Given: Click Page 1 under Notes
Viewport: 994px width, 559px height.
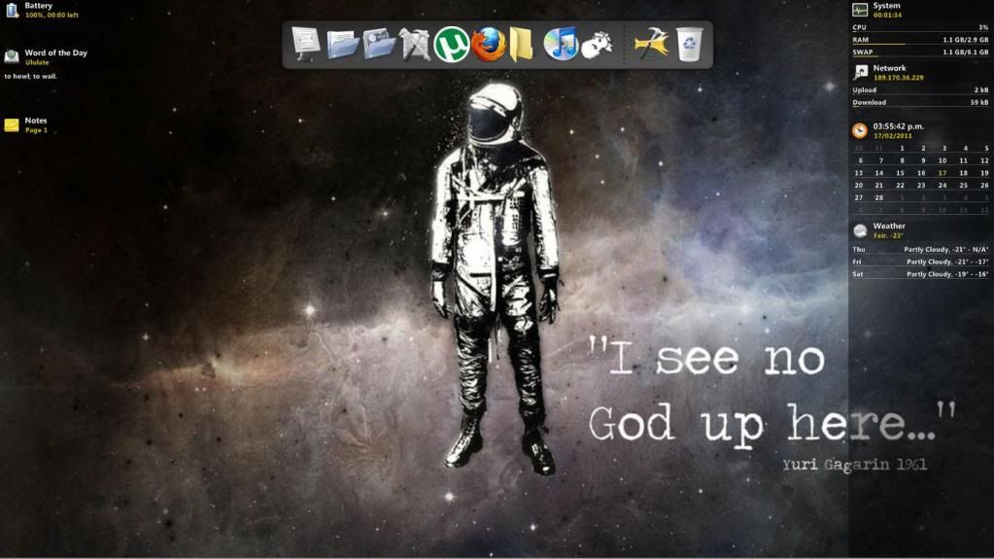Looking at the screenshot, I should click(x=36, y=130).
